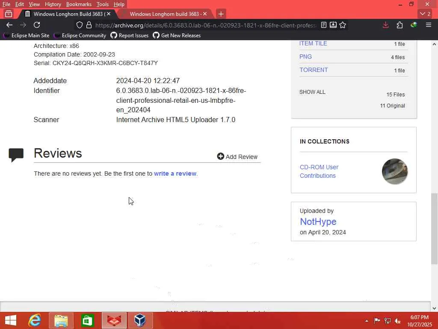The height and width of the screenshot is (329, 438).
Task: Open the tracking protection shield icon
Action: (80, 25)
